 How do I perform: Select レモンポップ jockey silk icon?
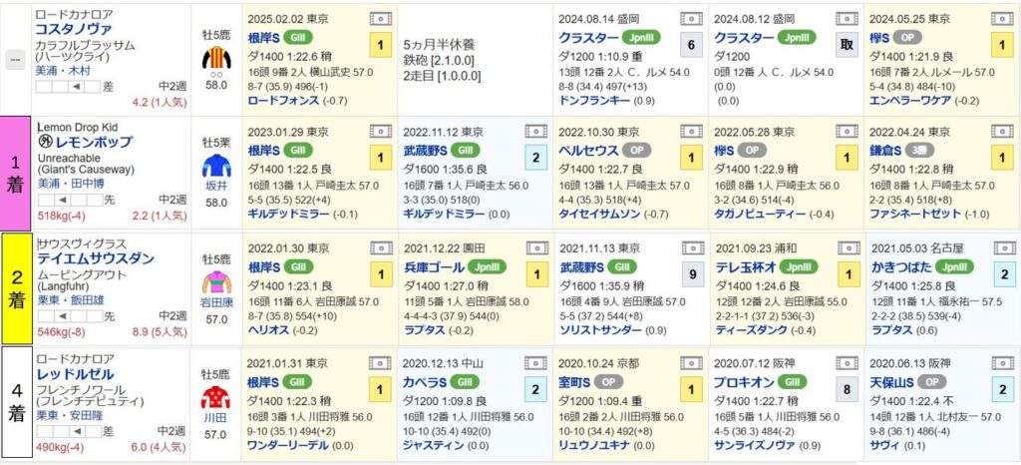216,166
